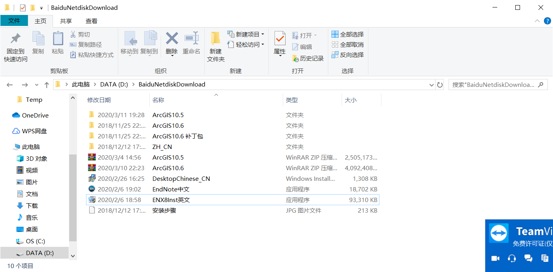Click the Move to button
Image resolution: width=553 pixels, height=272 pixels.
(x=129, y=43)
